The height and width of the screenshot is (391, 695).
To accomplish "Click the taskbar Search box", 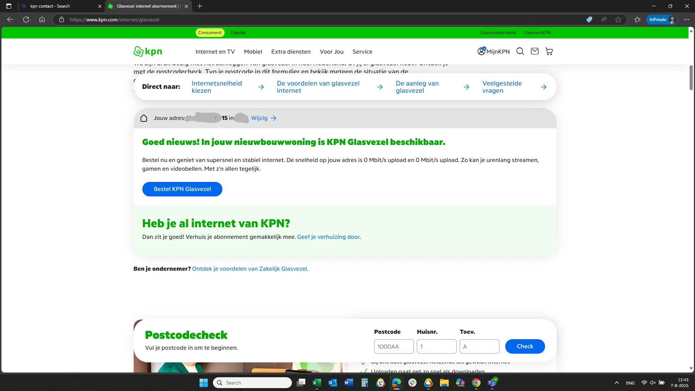I will 252,383.
